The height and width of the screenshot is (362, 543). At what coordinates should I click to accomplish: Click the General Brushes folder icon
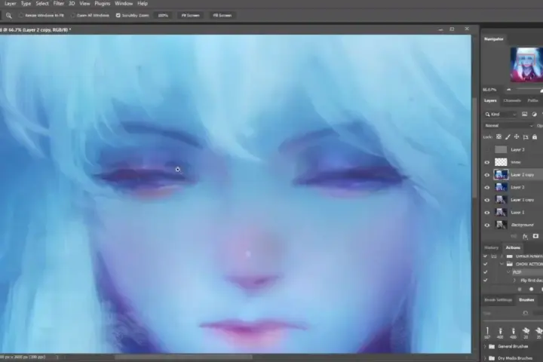point(492,346)
